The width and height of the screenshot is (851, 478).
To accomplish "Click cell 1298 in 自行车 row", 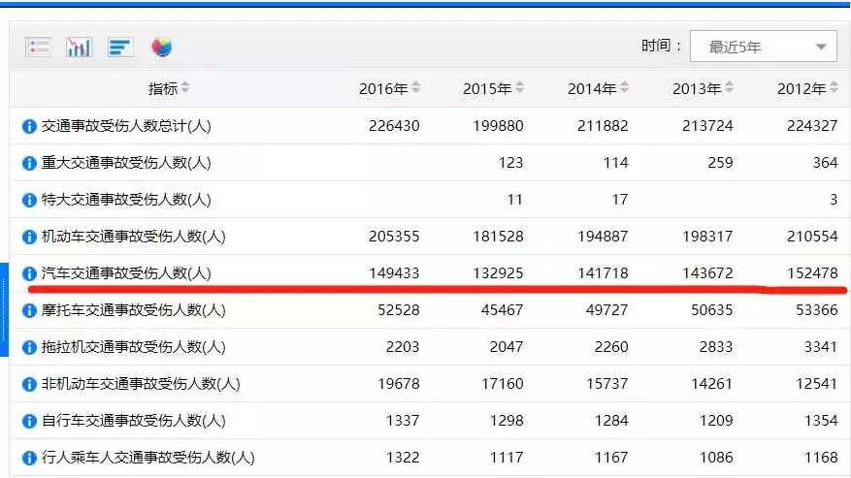I will (x=507, y=421).
